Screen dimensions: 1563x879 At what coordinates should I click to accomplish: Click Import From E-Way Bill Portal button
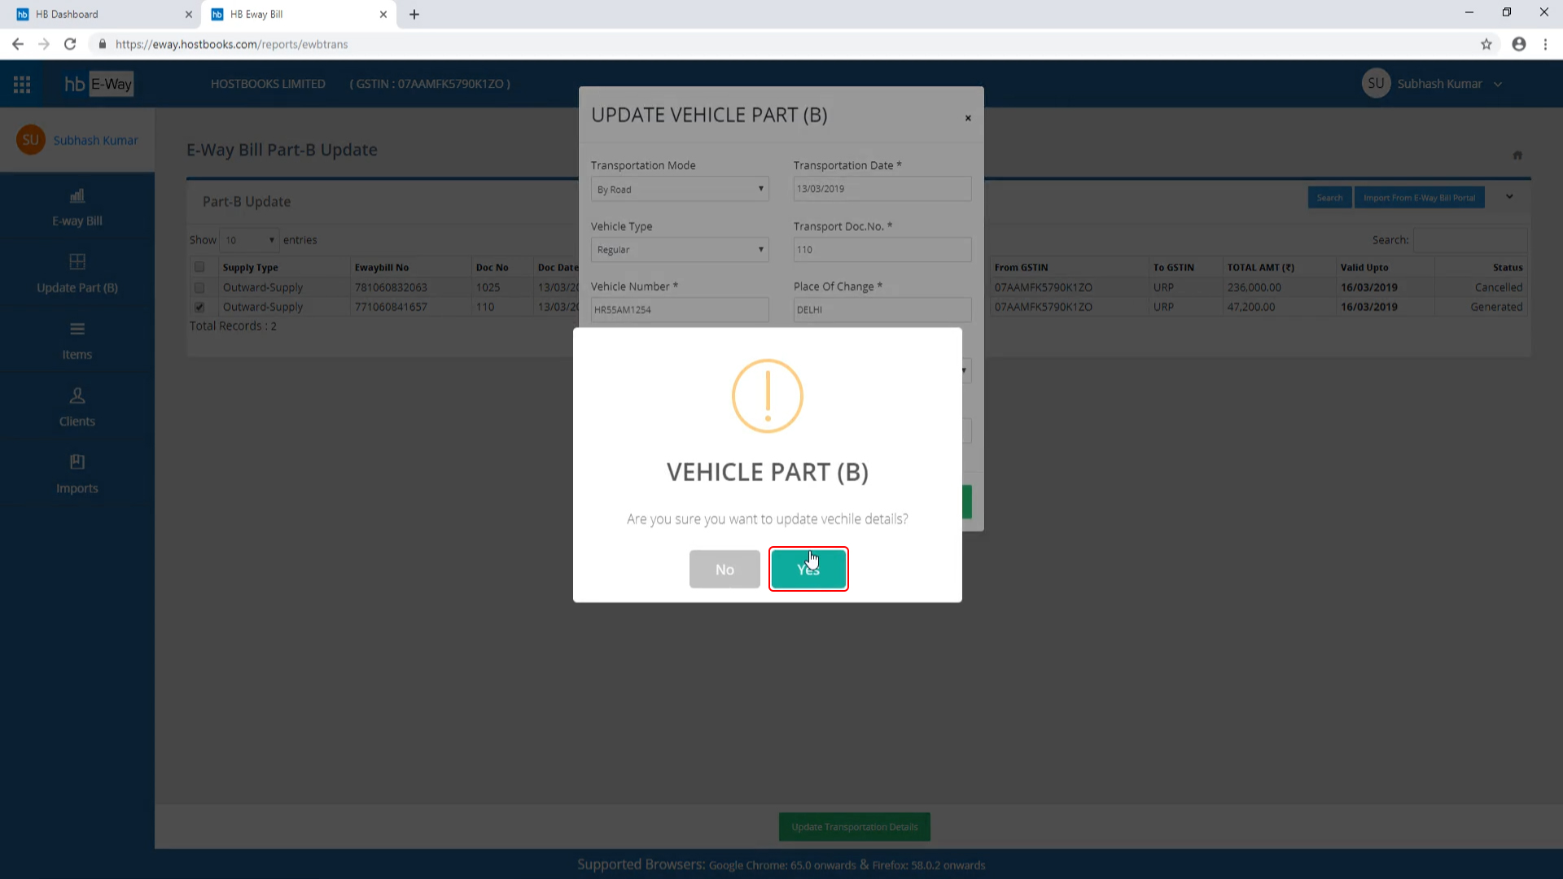tap(1419, 198)
